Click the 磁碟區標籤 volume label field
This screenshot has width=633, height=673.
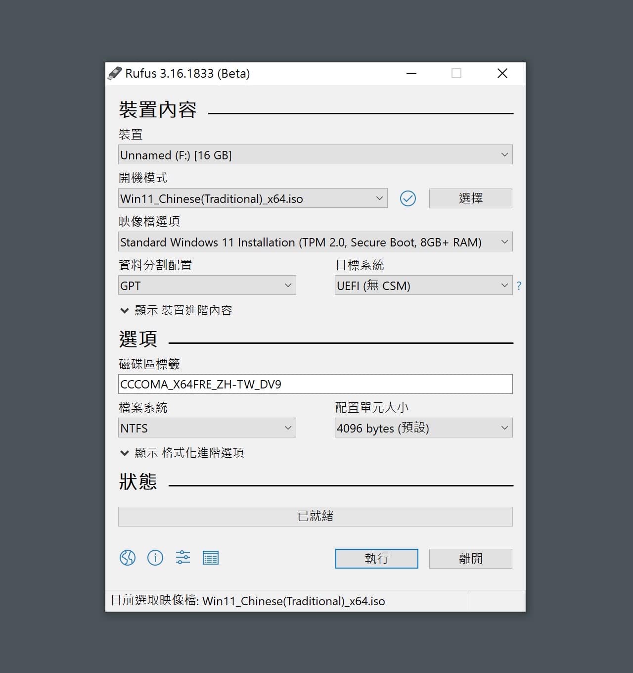316,385
